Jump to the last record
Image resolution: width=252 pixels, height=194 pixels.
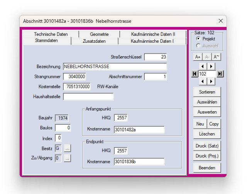pos(220,74)
